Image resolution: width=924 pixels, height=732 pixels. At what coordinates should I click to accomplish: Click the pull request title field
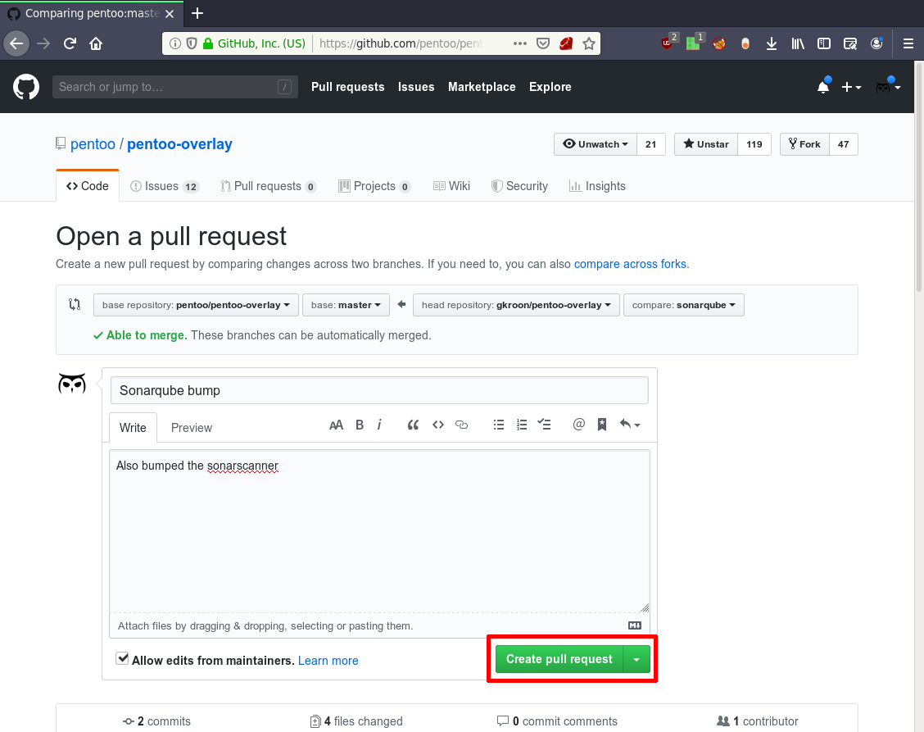coord(379,390)
